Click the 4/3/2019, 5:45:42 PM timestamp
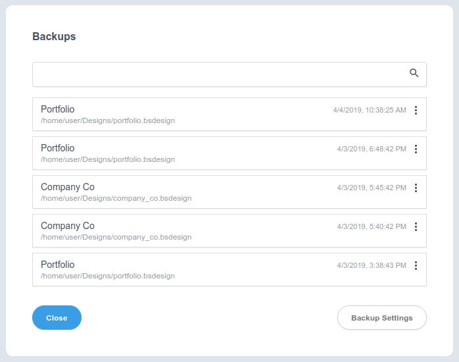Screen dimensions: 459x362 (372, 188)
